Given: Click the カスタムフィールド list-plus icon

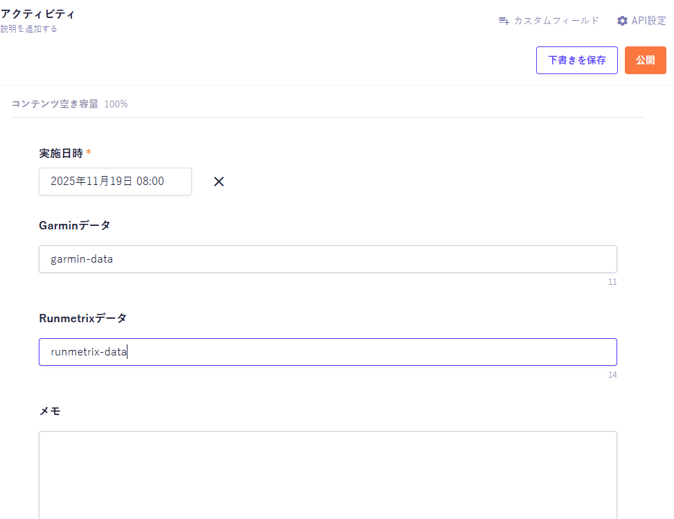Looking at the screenshot, I should pos(504,21).
